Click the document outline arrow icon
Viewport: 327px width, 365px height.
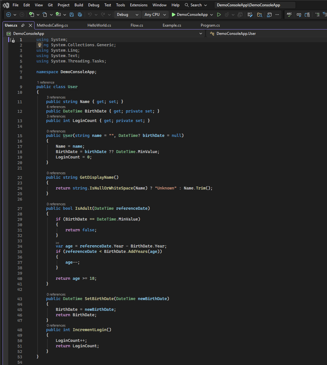(307, 15)
